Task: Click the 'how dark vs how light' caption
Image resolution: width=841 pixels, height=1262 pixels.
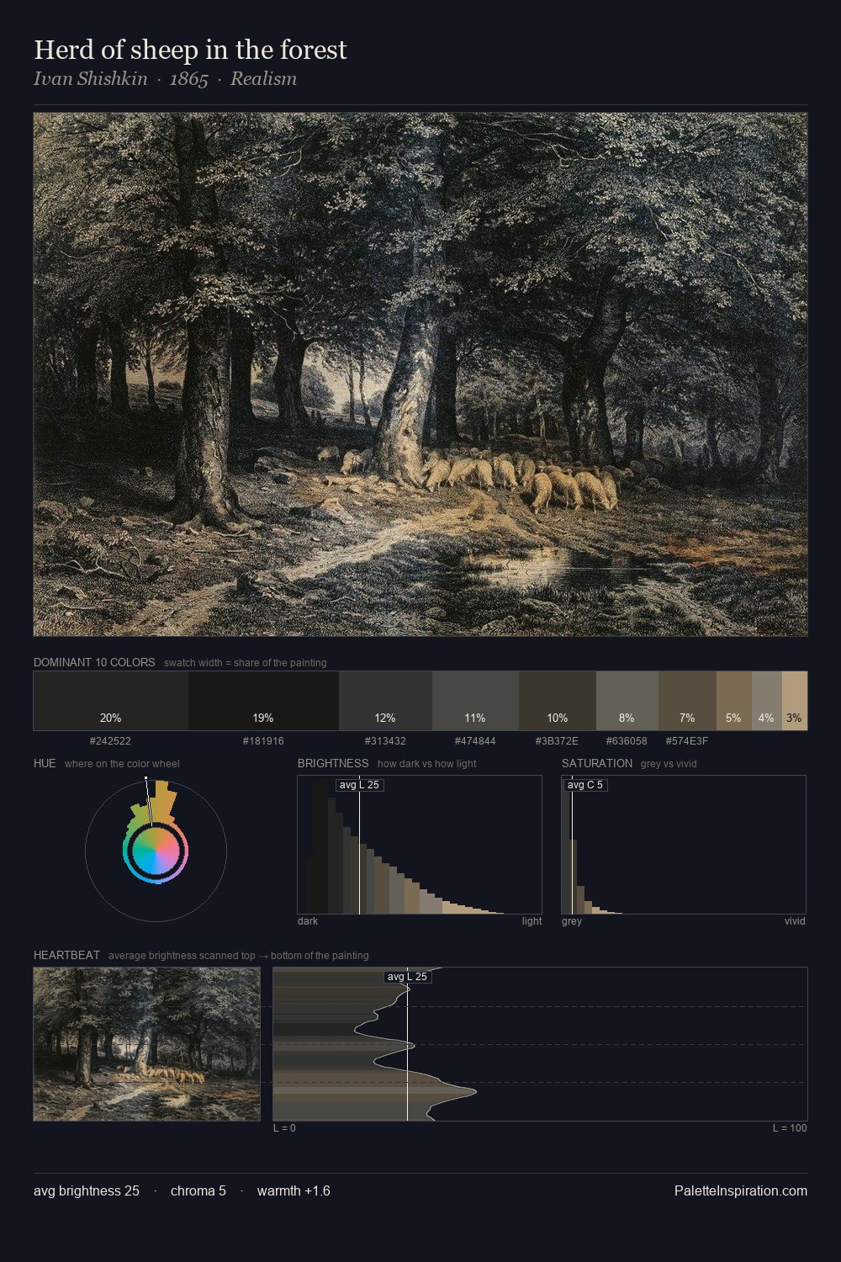Action: point(427,764)
